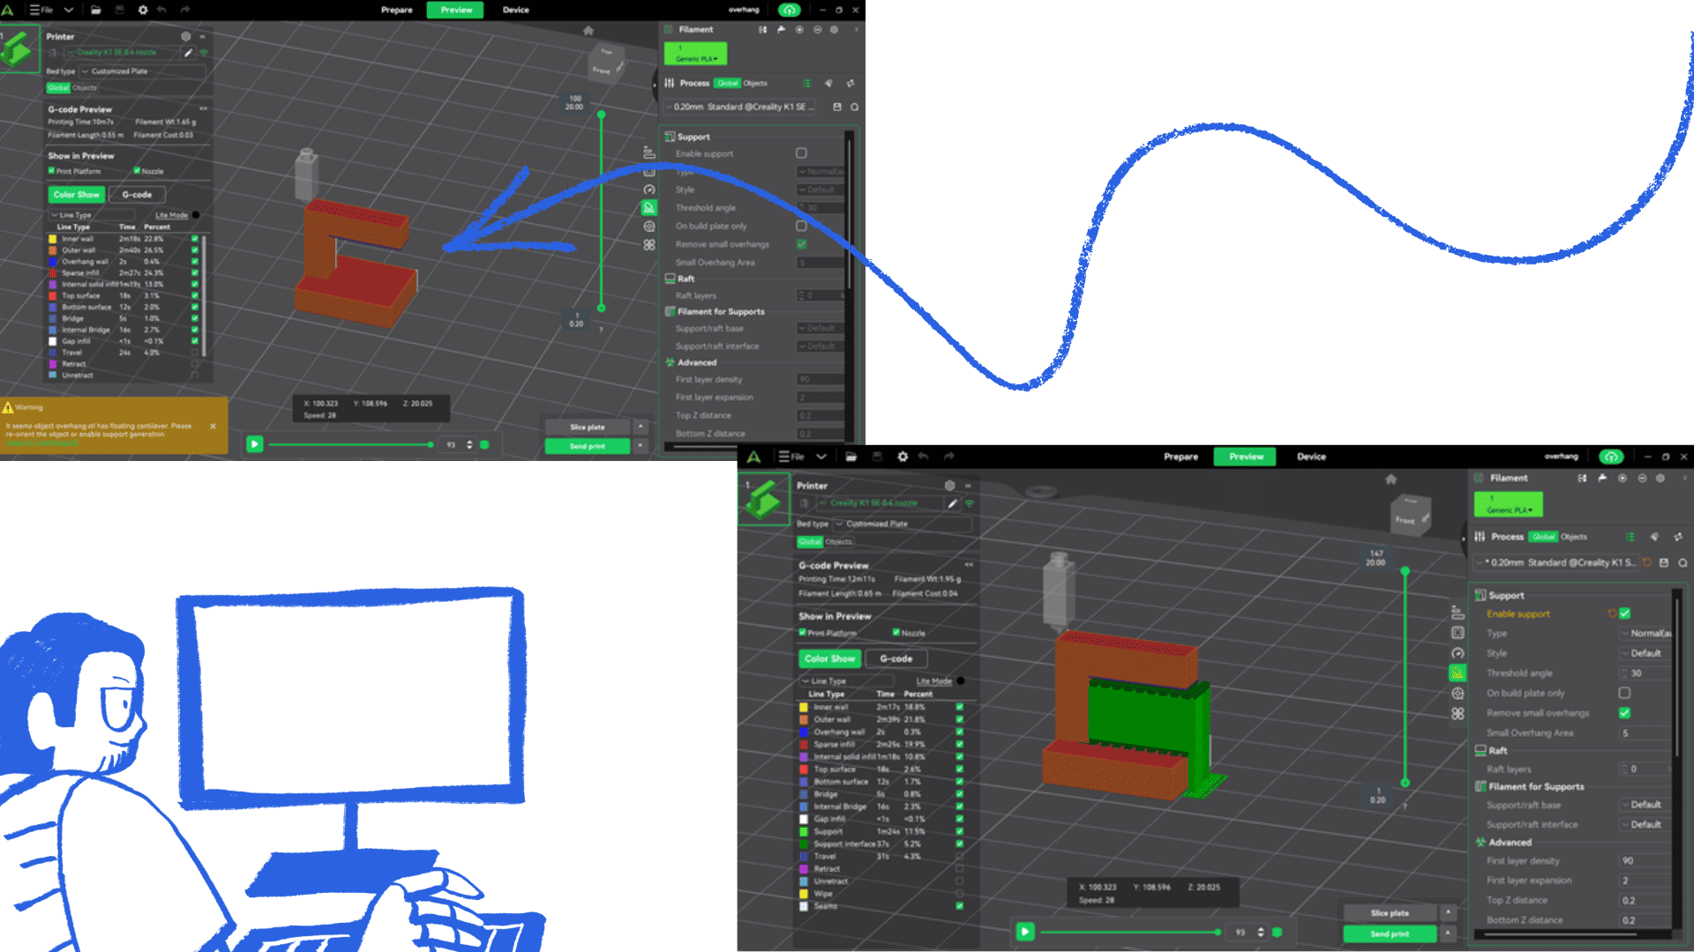Enable unchecked Enable support box in upper window

click(801, 153)
